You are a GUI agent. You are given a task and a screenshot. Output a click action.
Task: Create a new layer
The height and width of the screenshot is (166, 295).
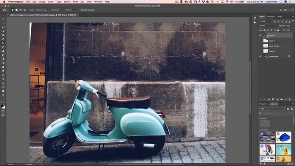286,100
